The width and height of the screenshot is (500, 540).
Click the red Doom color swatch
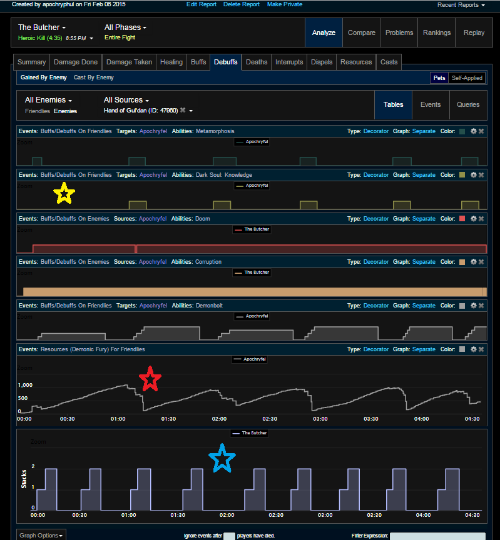[462, 219]
